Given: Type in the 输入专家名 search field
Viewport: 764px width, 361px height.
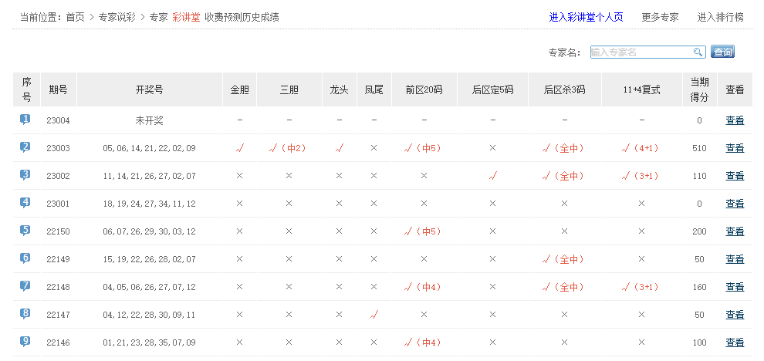Looking at the screenshot, I should tap(641, 52).
